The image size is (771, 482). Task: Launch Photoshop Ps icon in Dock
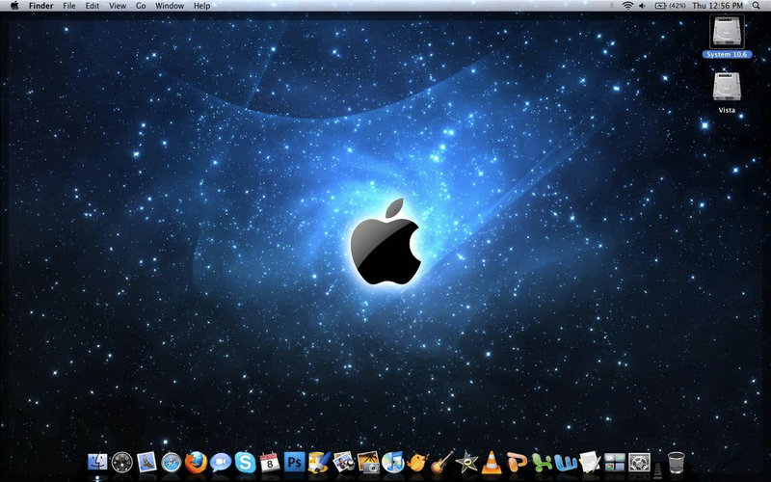[294, 463]
